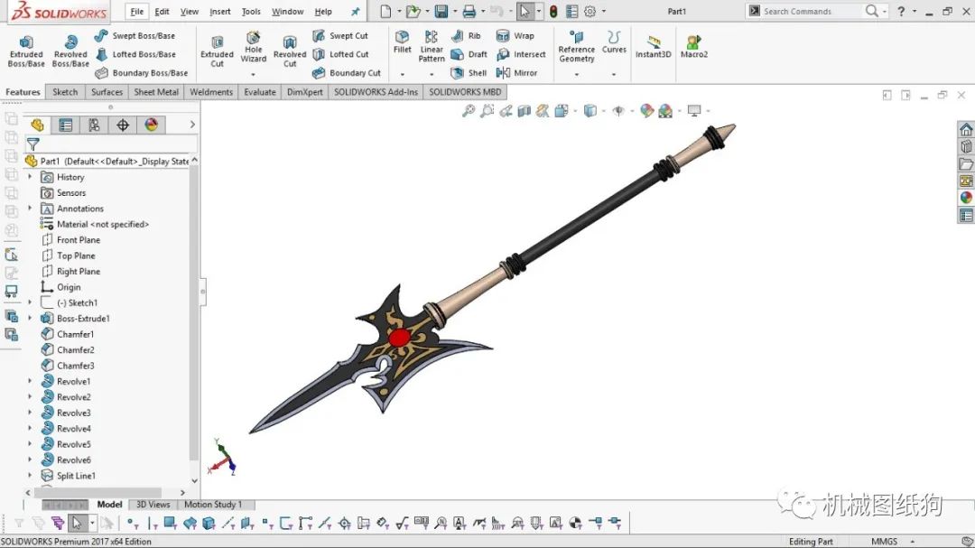Choose the Swept Cut command

(x=340, y=36)
